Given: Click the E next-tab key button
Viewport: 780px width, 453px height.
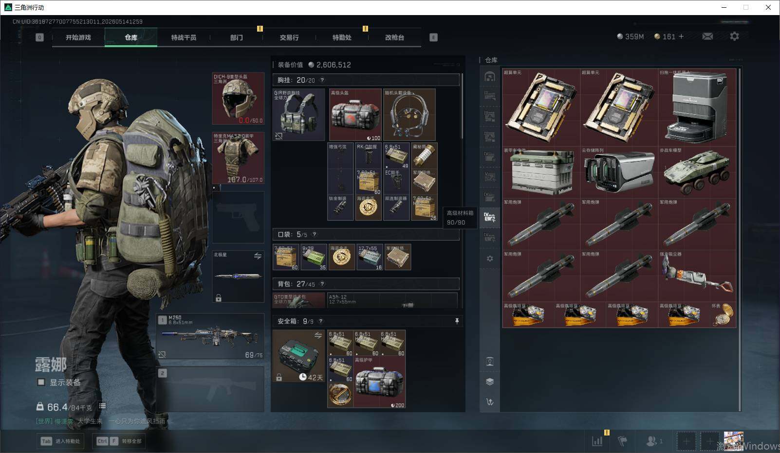Looking at the screenshot, I should coord(433,37).
